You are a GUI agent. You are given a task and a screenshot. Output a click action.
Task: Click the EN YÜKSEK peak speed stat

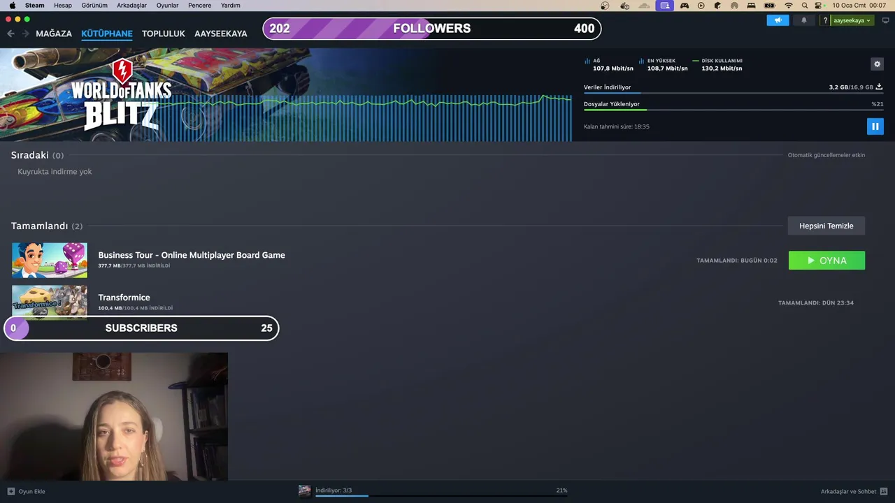coord(664,65)
